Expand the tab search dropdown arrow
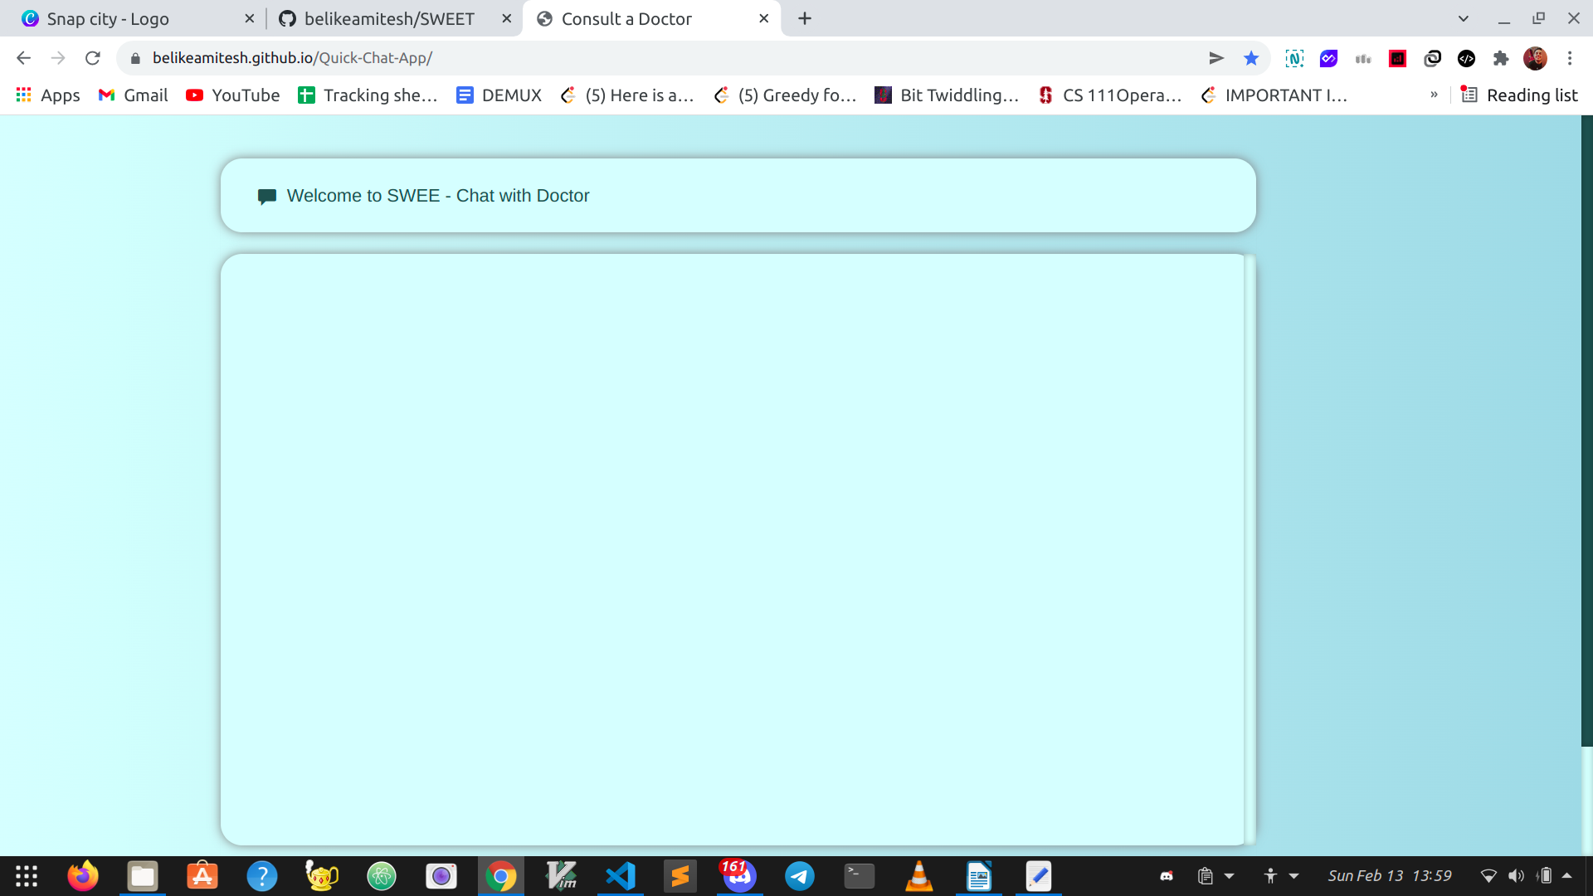 pos(1464,18)
